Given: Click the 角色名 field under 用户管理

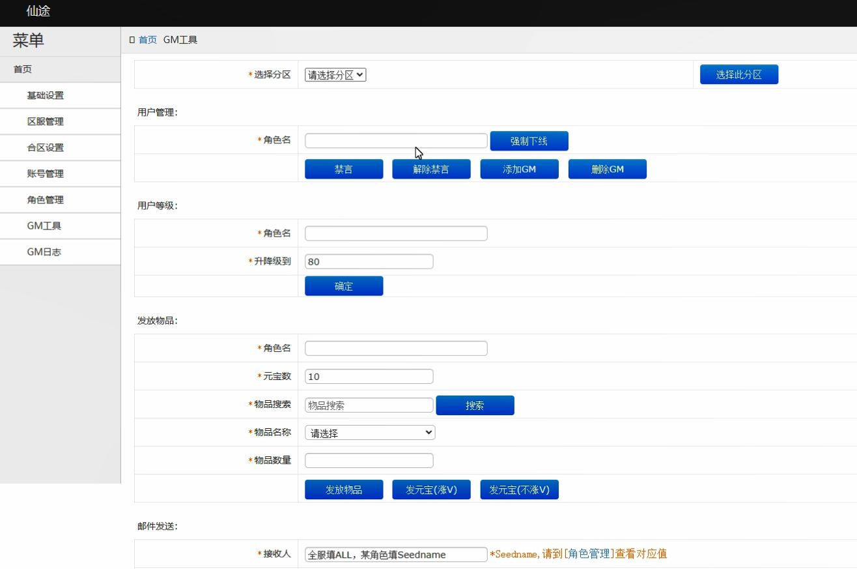Looking at the screenshot, I should point(396,141).
